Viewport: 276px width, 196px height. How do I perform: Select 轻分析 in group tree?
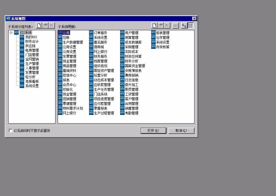coord(30,77)
